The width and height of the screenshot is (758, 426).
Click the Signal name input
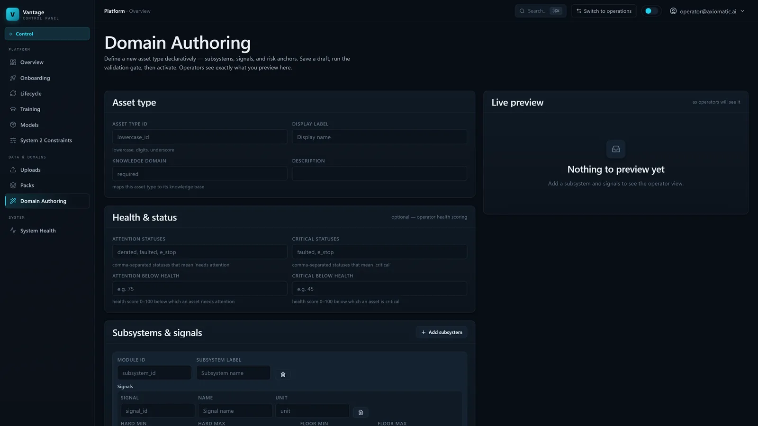pyautogui.click(x=235, y=410)
